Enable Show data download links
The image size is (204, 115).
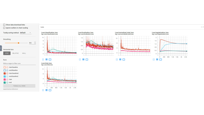pyautogui.click(x=4, y=25)
